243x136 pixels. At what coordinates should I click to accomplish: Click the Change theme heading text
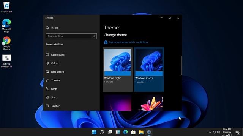[x=115, y=35]
